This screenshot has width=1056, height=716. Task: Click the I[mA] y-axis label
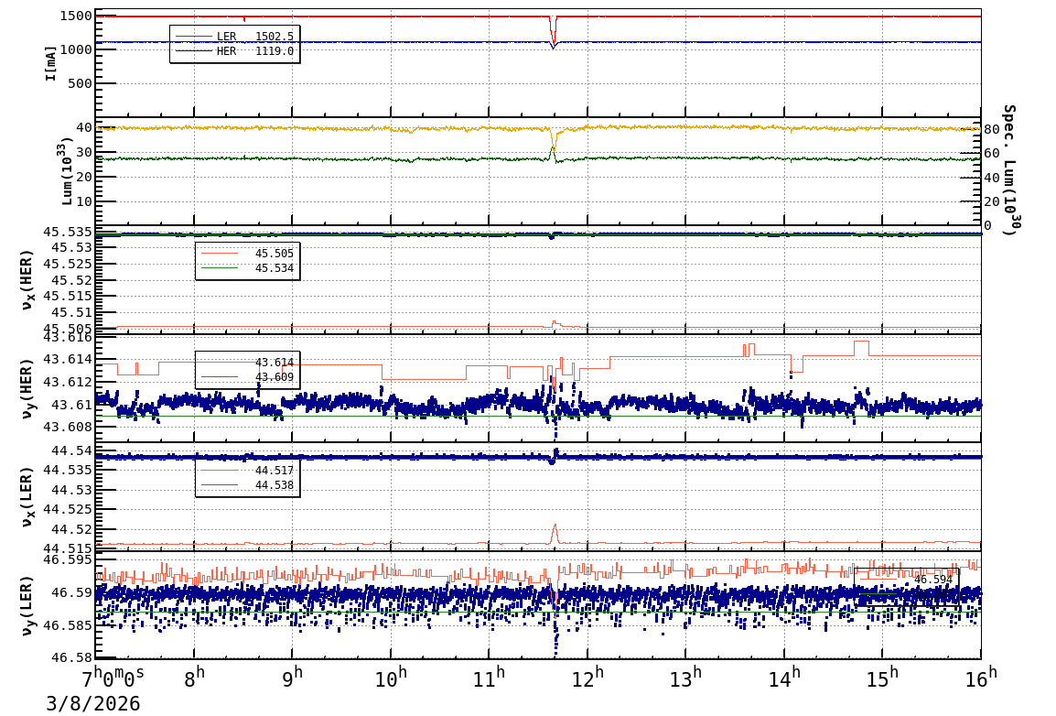tap(51, 63)
